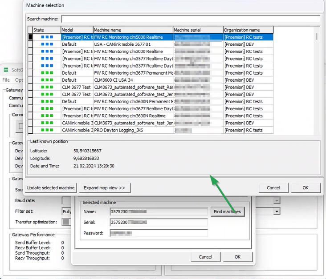Screen dimensions: 326x279
Task: Click state icon of CLM3600 CI USA 34 row
Action: (x=47, y=80)
